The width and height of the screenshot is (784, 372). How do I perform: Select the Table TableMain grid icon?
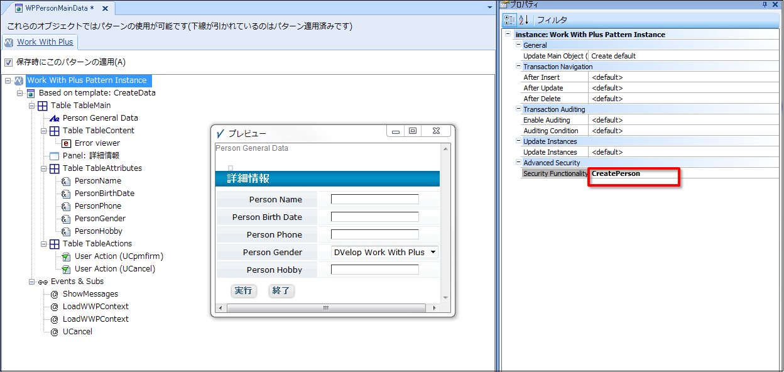click(43, 106)
